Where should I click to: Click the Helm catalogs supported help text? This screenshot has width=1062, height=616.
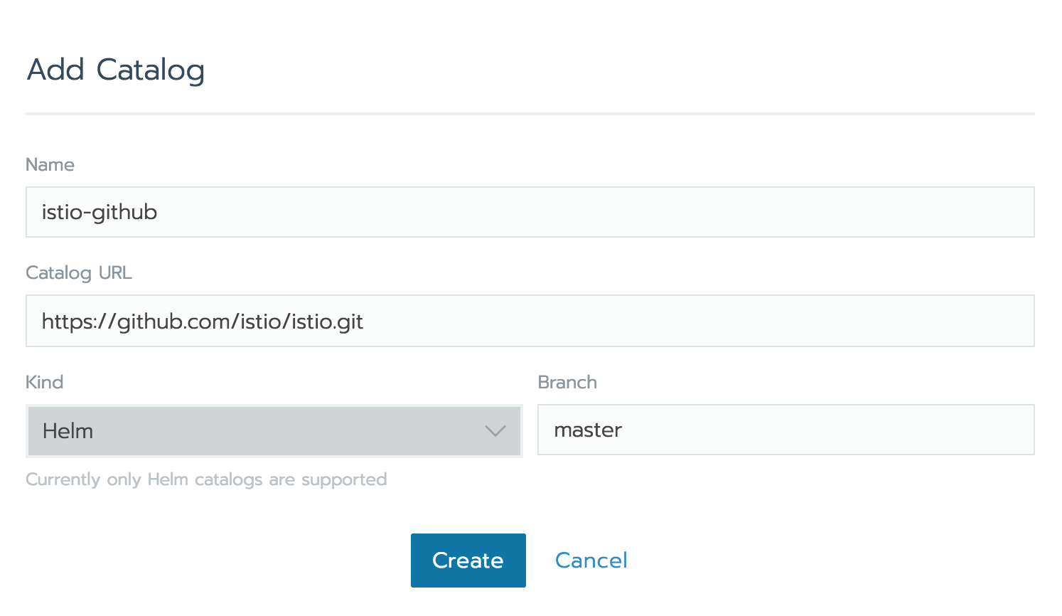206,479
